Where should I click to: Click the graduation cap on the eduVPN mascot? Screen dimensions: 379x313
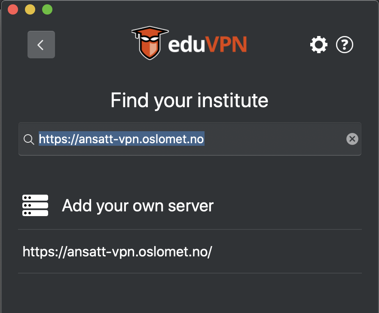pos(150,32)
